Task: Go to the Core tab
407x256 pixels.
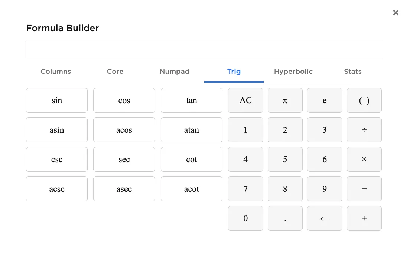Action: pyautogui.click(x=115, y=72)
